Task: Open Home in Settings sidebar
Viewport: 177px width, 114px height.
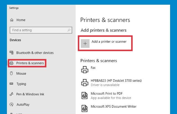Action: pyautogui.click(x=21, y=20)
